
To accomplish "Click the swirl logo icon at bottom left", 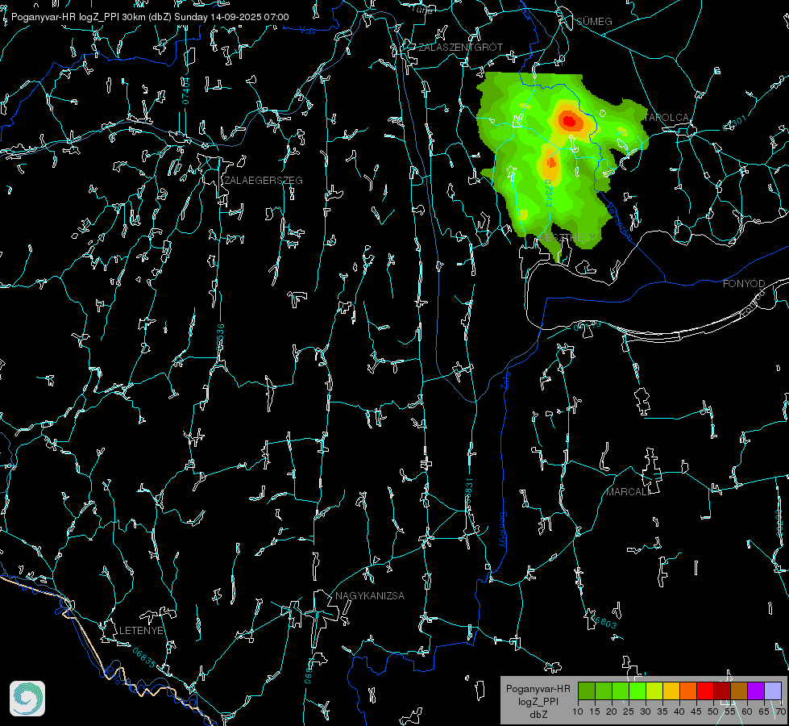I will click(27, 699).
